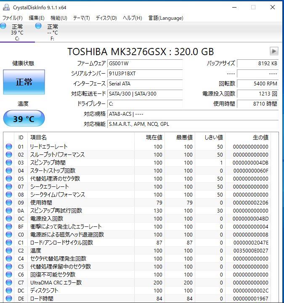This screenshot has width=284, height=303.
Task: Click status orb for ID 0C 電源投入回数 row
Action: (x=9, y=218)
